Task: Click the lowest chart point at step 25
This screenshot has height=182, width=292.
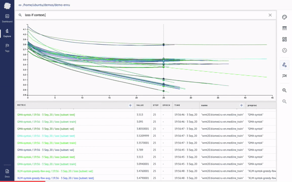Action: click(164, 91)
